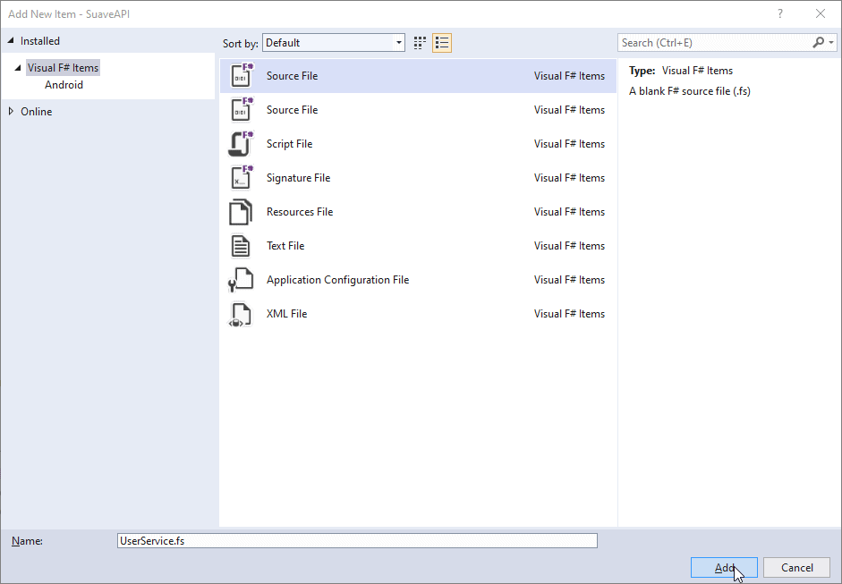Screen dimensions: 842x584
Task: Click the Add button
Action: [724, 568]
